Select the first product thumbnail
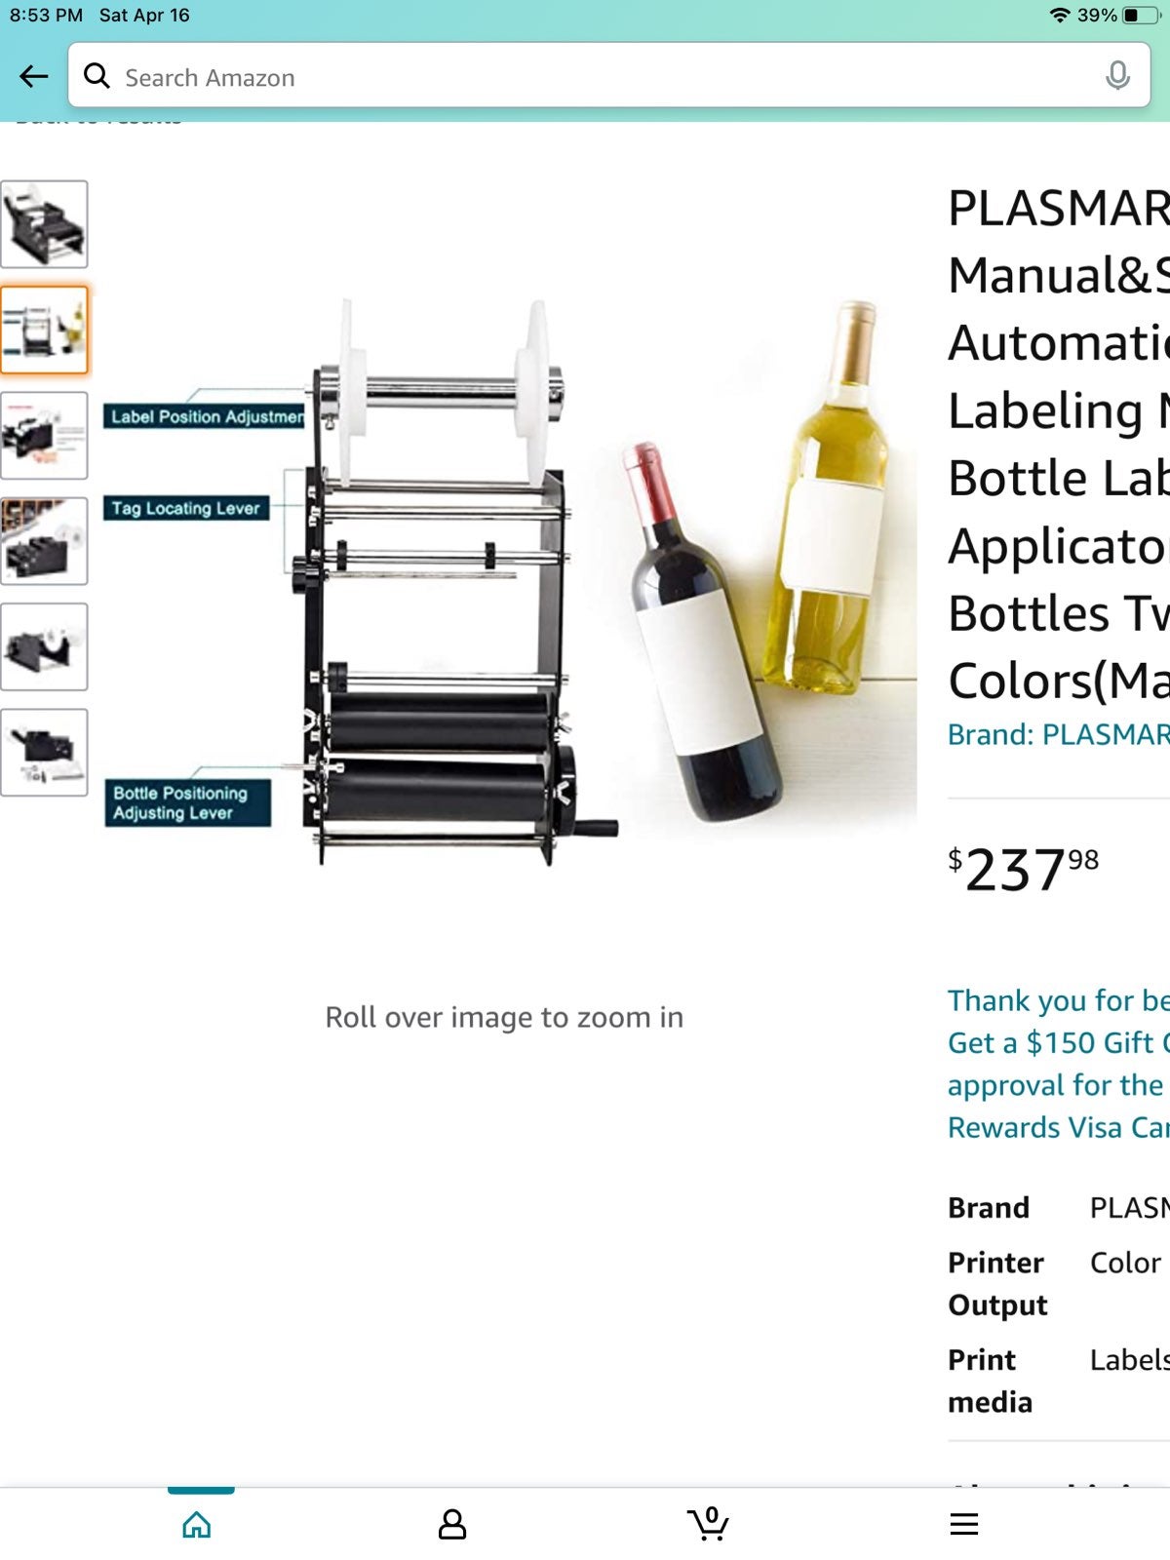1170x1560 pixels. coord(44,224)
